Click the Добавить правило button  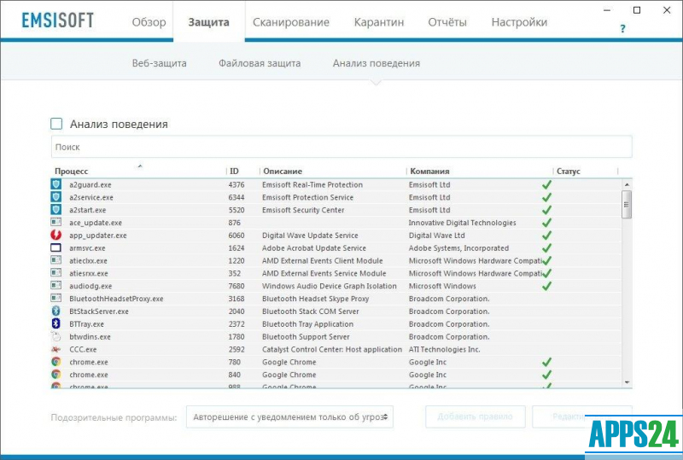coord(475,416)
